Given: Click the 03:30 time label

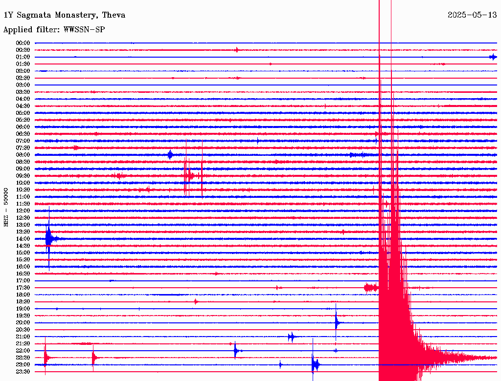Looking at the screenshot, I should (23, 92).
